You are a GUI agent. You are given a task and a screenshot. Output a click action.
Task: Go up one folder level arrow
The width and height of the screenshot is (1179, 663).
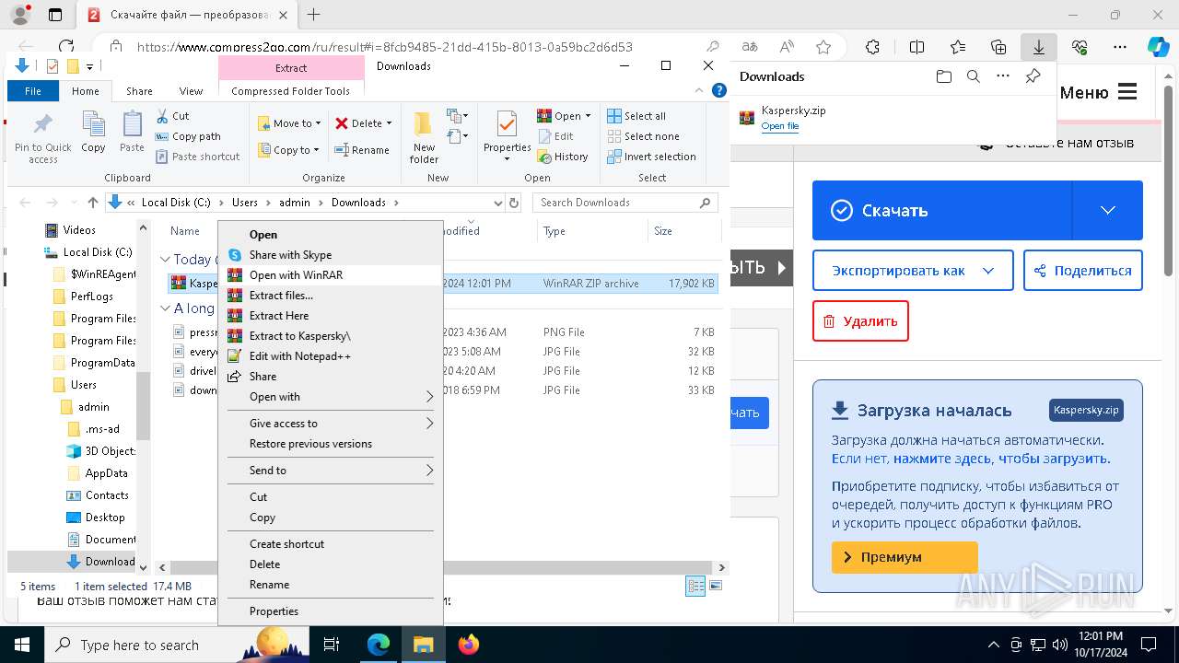click(92, 203)
